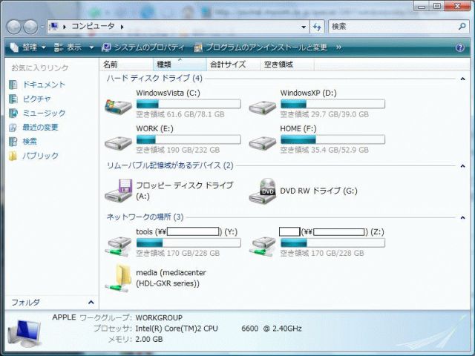
Task: Click the back navigation arrow
Action: [x=13, y=27]
